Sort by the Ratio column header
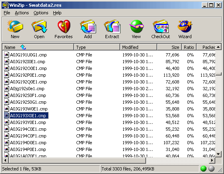Viewport: 224px width, 174px height. pos(189,47)
